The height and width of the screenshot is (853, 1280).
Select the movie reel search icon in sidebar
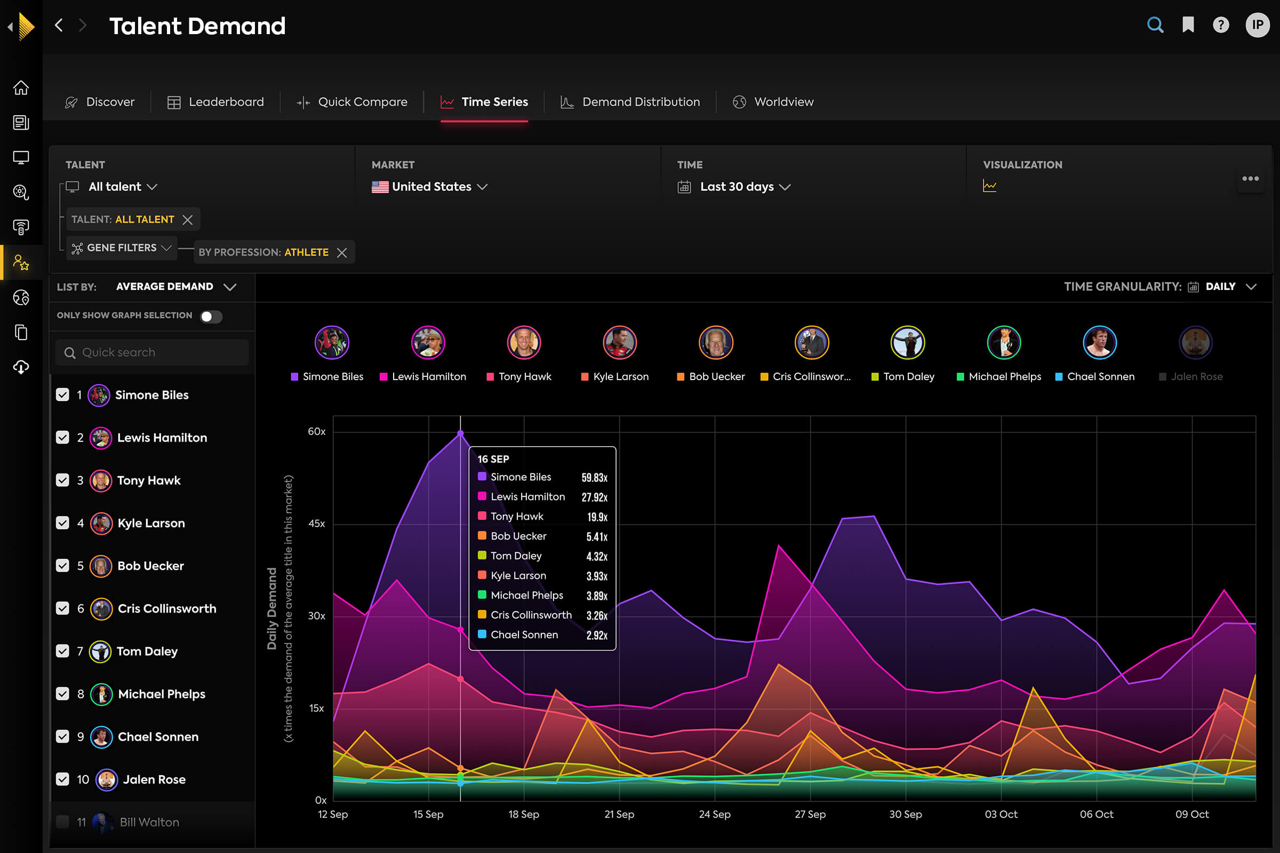click(21, 192)
